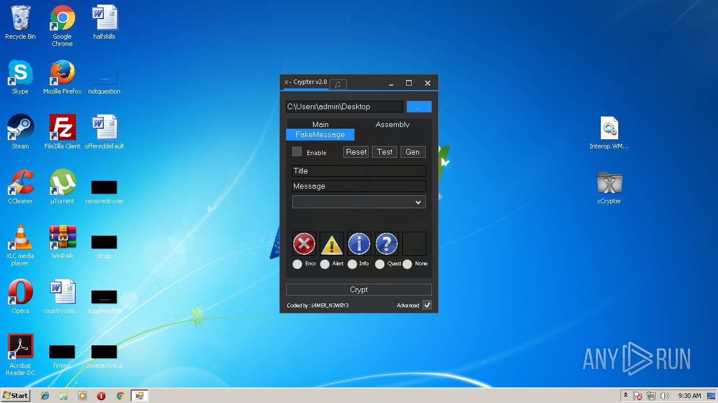Click the music note tab icon in title bar
Screen dimensions: 718x403
pos(338,85)
